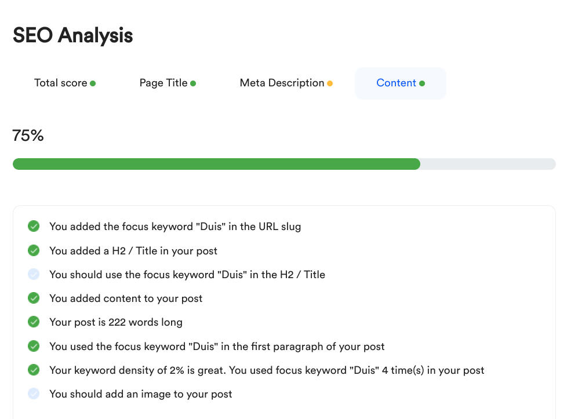
Task: Click the green status dot beside Total score
Action: click(x=93, y=83)
